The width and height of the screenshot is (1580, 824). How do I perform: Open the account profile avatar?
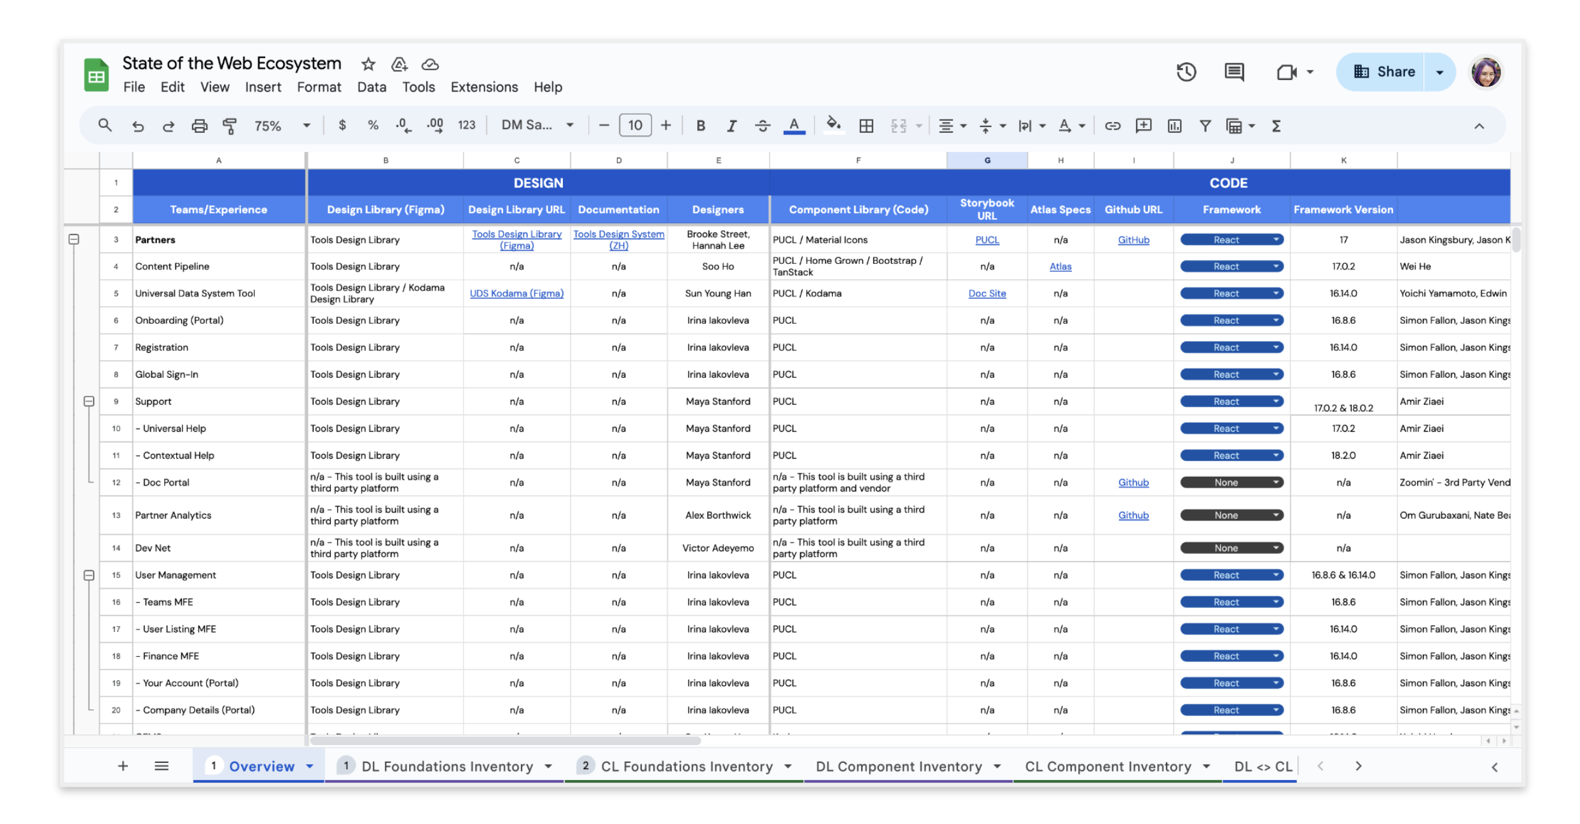(x=1486, y=72)
